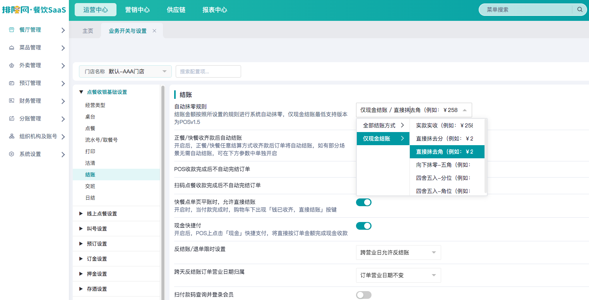Click the search magnifier icon in top bar
The width and height of the screenshot is (589, 300).
580,10
